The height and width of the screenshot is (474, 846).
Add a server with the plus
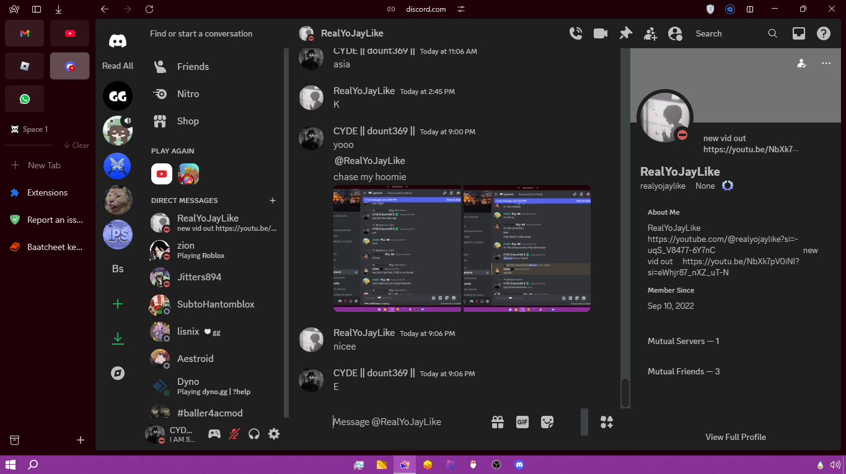pyautogui.click(x=118, y=304)
